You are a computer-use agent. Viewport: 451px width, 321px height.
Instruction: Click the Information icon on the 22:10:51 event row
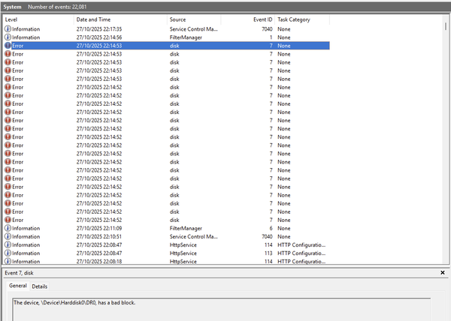click(8, 236)
